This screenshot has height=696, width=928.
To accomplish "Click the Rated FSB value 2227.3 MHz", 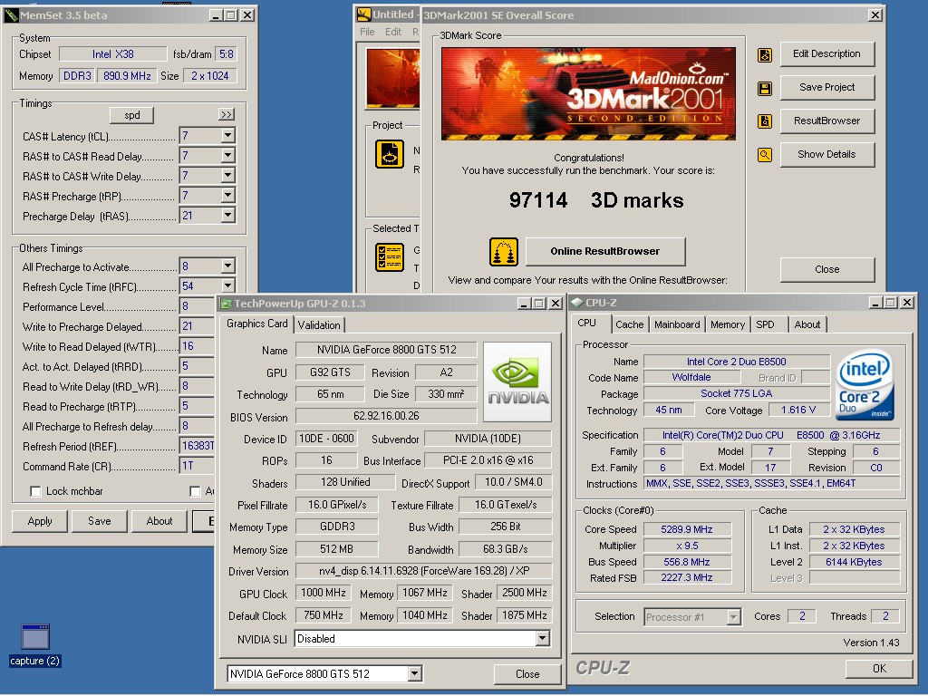I will [687, 577].
